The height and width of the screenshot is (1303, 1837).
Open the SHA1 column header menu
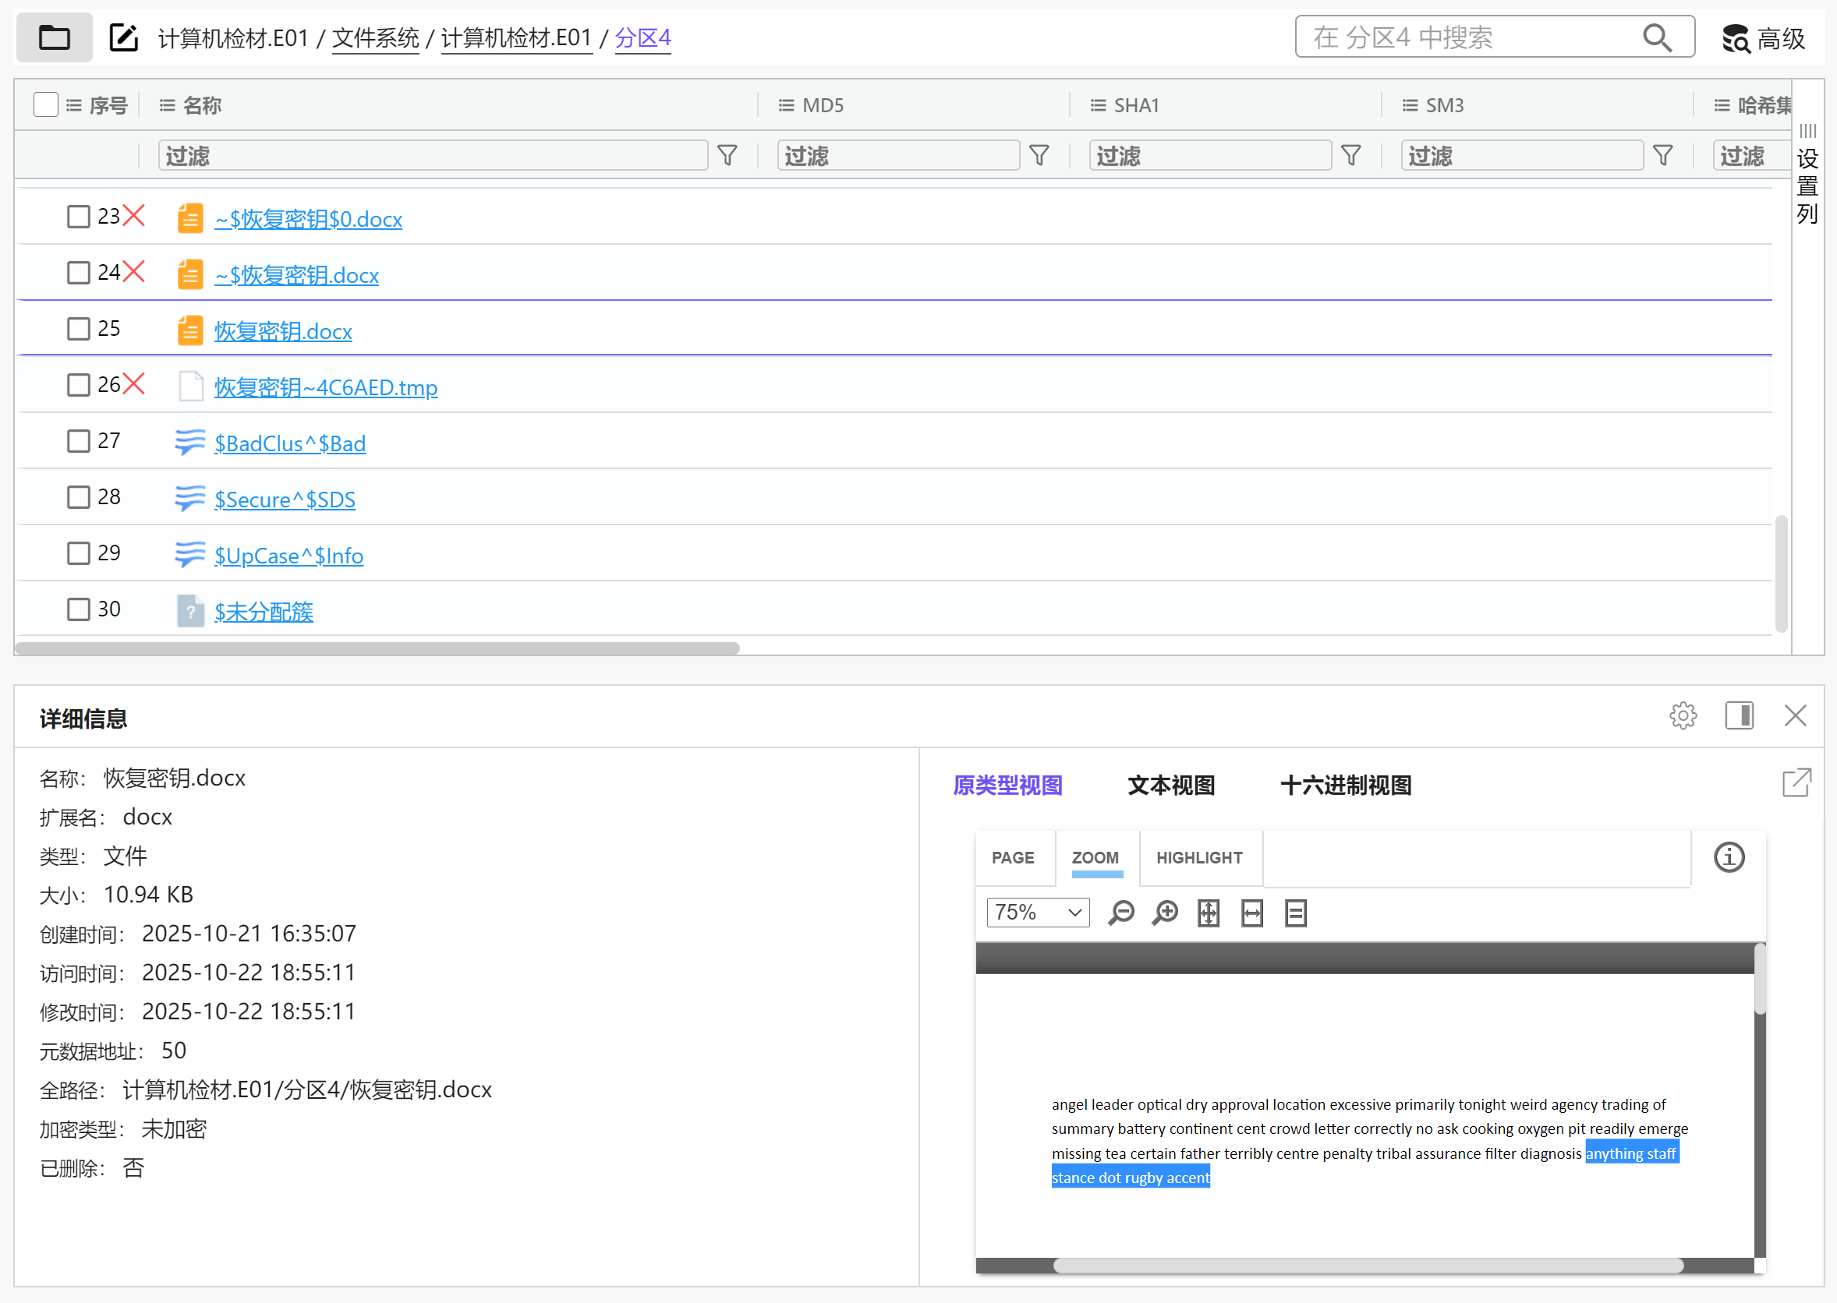1097,105
